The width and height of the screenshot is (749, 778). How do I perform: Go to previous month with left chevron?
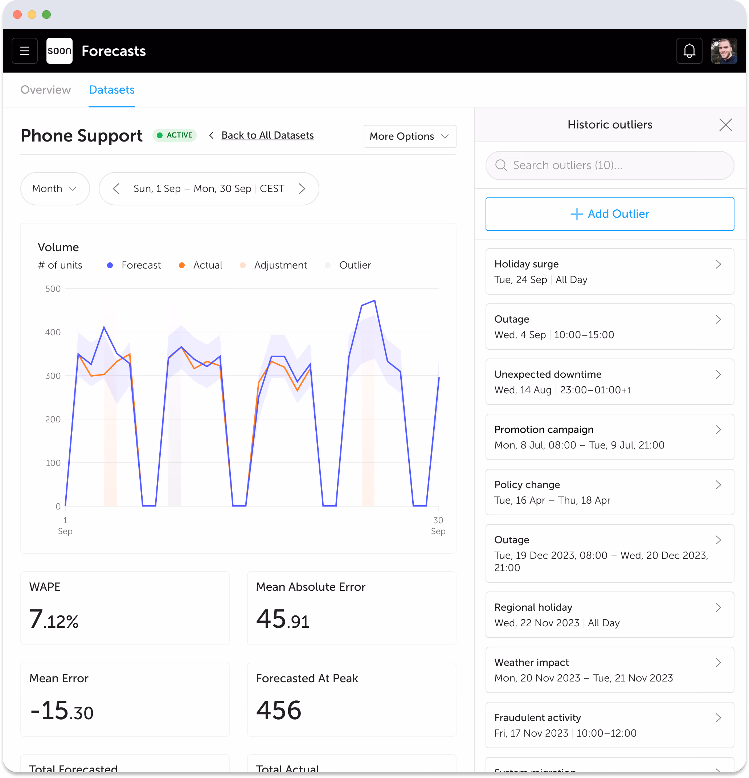(116, 189)
